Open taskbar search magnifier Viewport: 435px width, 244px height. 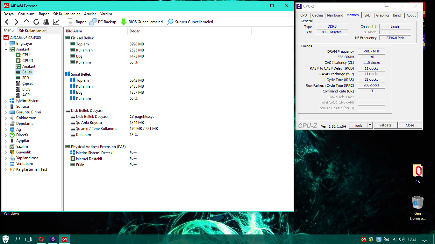click(17, 239)
